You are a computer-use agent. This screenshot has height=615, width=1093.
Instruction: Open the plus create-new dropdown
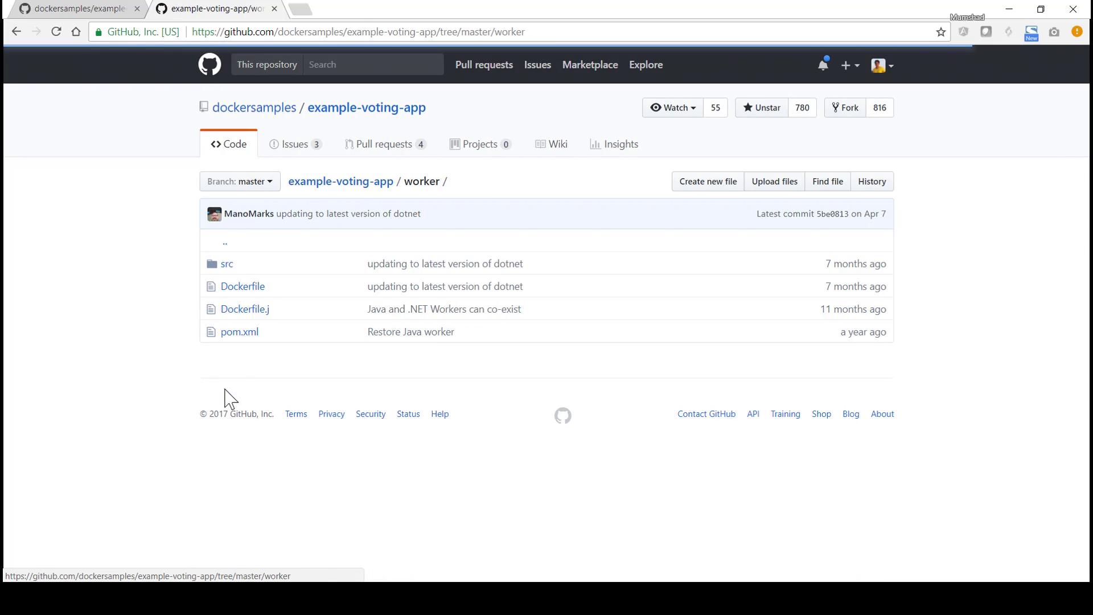coord(849,65)
